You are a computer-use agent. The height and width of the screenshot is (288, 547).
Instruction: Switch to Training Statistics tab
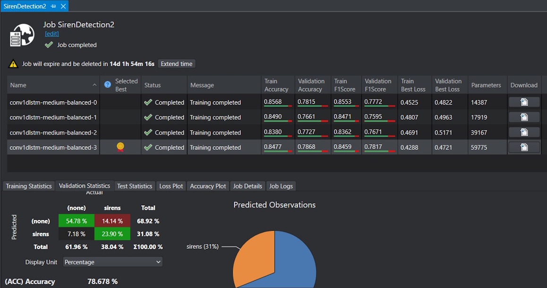click(29, 186)
